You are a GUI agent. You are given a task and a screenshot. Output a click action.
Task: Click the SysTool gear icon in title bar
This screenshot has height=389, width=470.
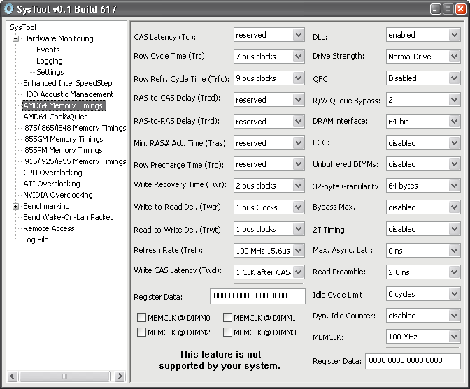click(x=8, y=9)
